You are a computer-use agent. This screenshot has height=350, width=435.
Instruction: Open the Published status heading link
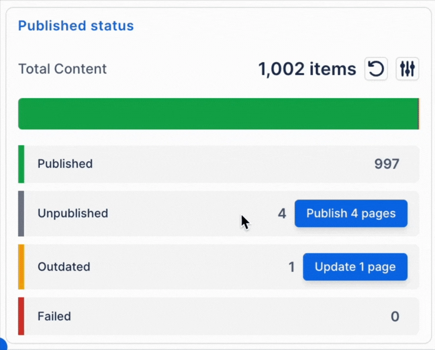75,25
